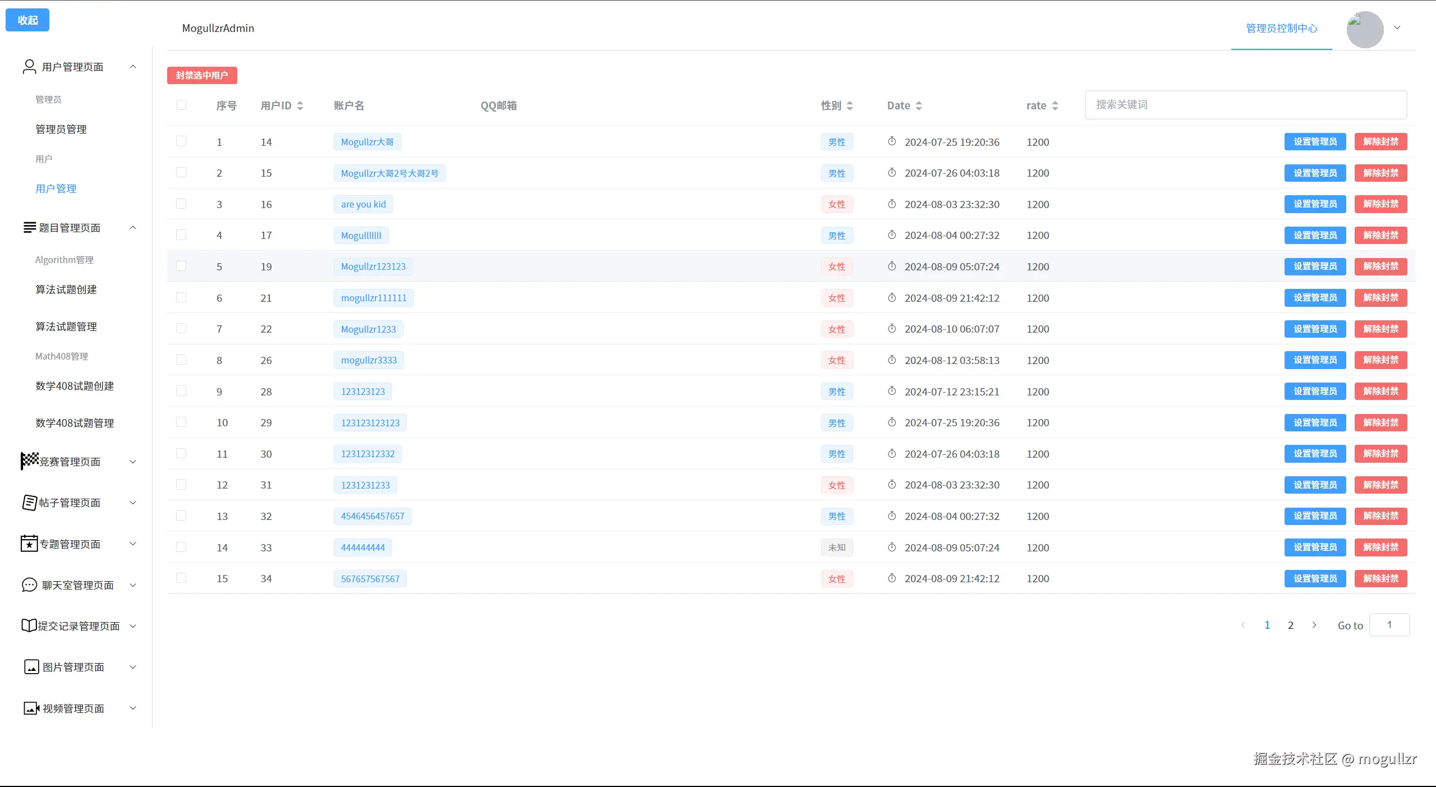
Task: Click the image management picture icon
Action: point(31,666)
